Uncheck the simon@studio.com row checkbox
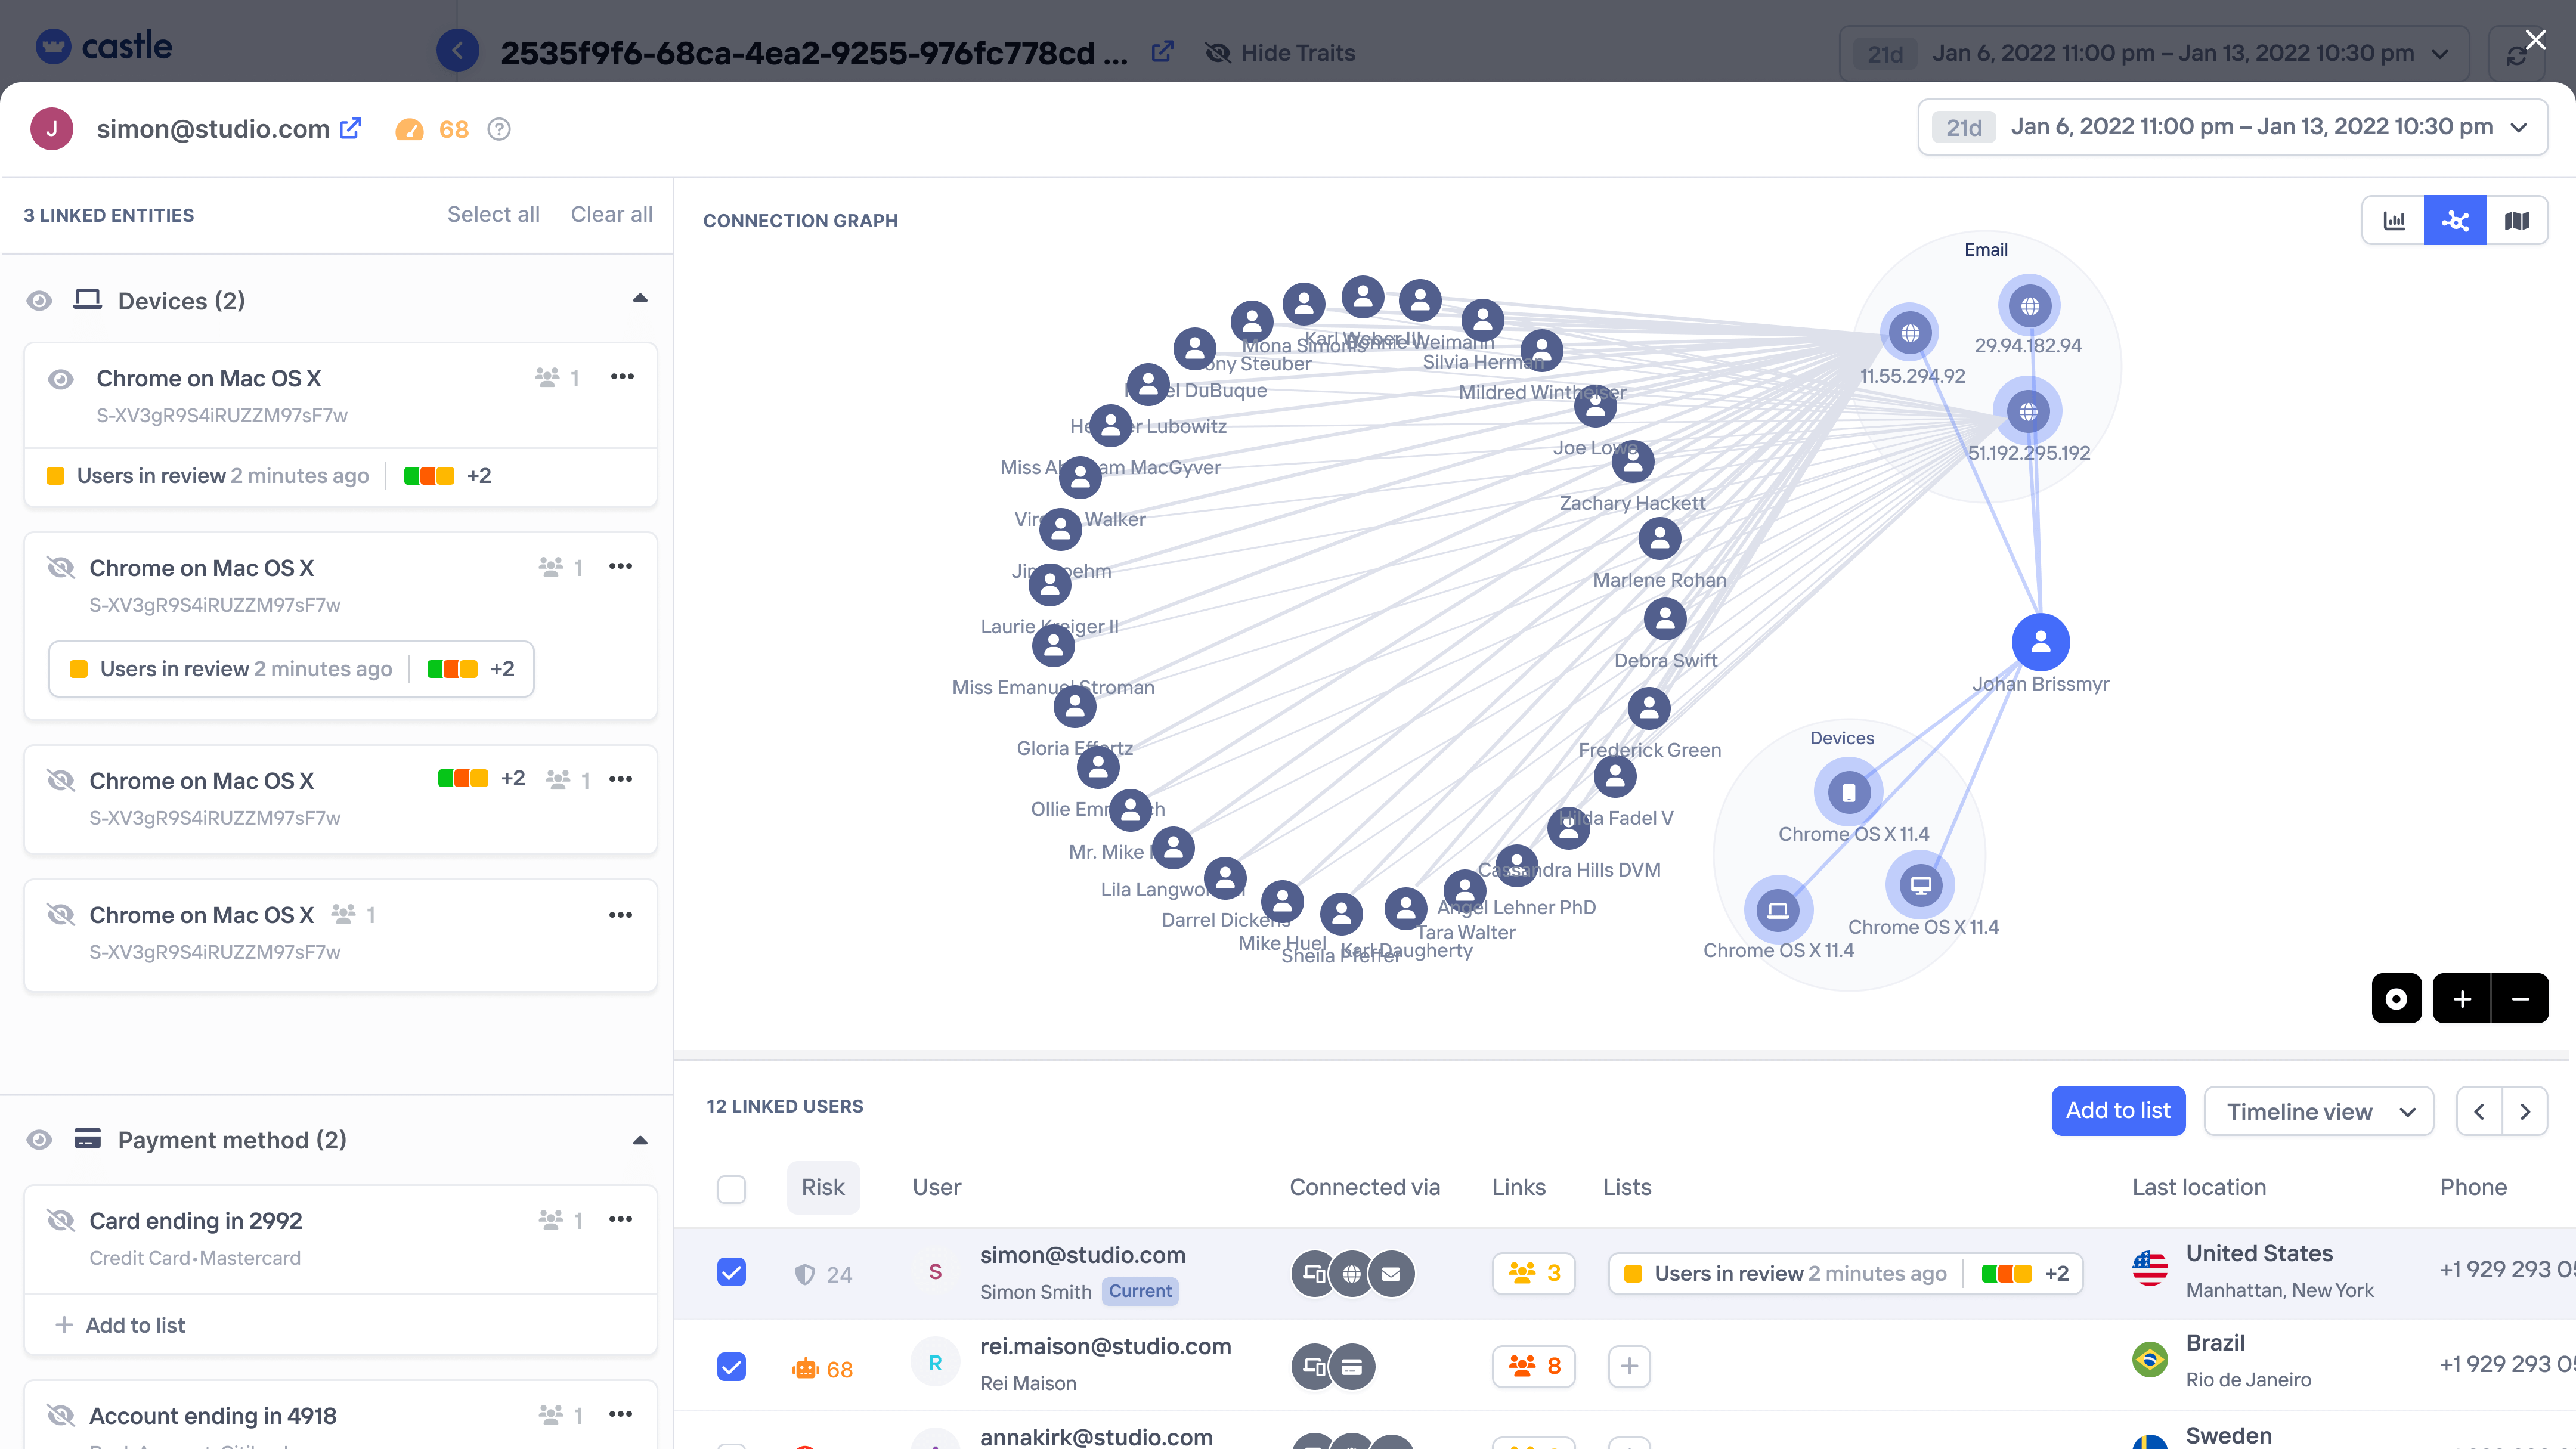This screenshot has width=2576, height=1449. [732, 1273]
